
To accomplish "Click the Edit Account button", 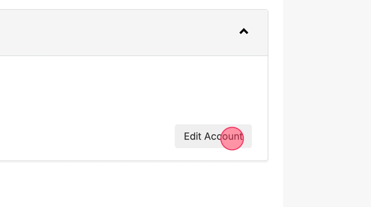I will click(213, 136).
